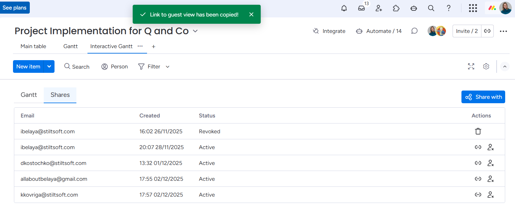This screenshot has width=515, height=208.
Task: Switch to the inner Gantt tab
Action: (x=29, y=95)
